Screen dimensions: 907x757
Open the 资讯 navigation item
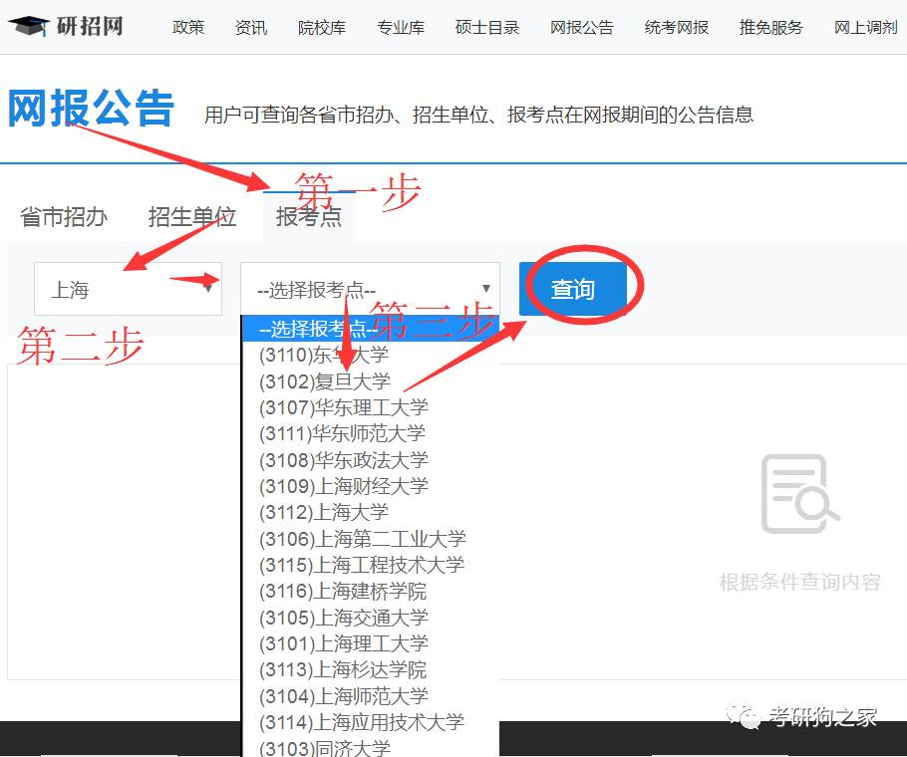[x=251, y=27]
